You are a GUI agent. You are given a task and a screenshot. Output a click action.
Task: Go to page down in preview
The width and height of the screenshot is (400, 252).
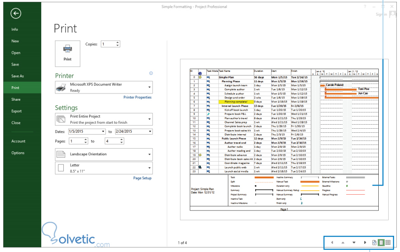[354, 243]
